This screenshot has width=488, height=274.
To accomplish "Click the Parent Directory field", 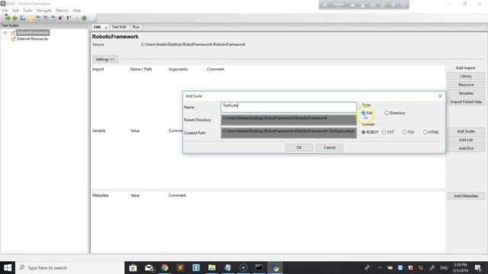I will (288, 120).
